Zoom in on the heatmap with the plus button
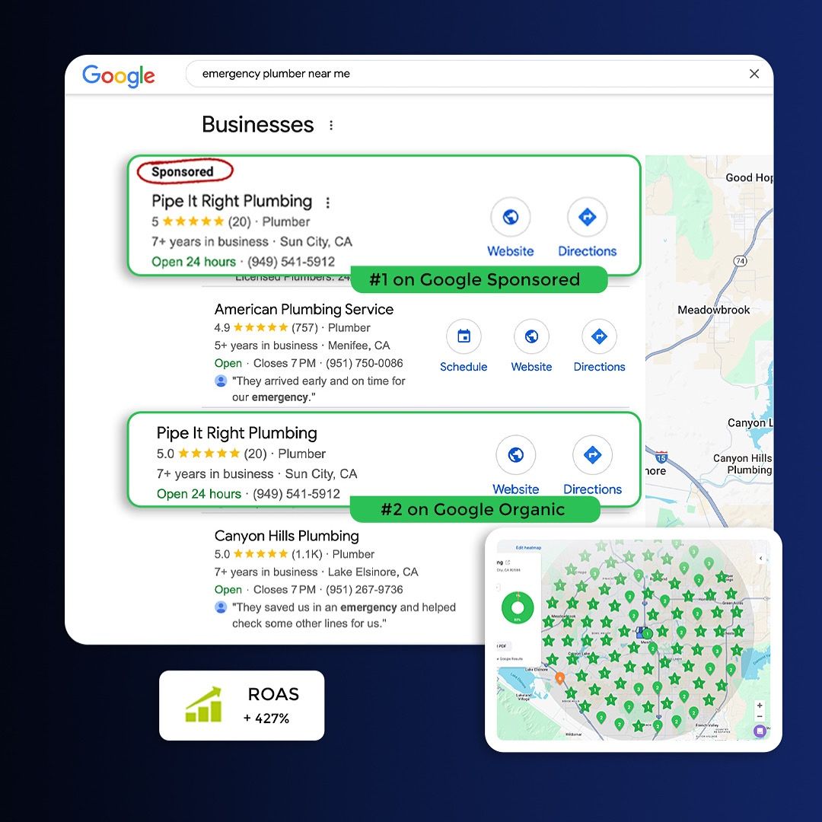This screenshot has width=822, height=822. [x=760, y=706]
